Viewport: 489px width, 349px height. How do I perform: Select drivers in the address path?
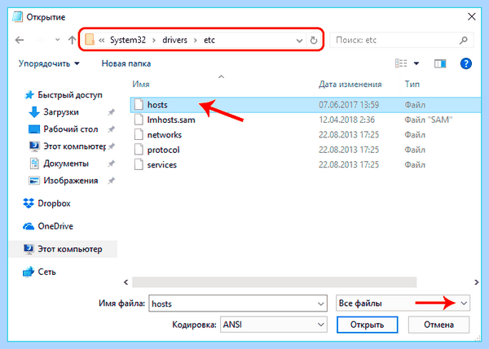[174, 40]
